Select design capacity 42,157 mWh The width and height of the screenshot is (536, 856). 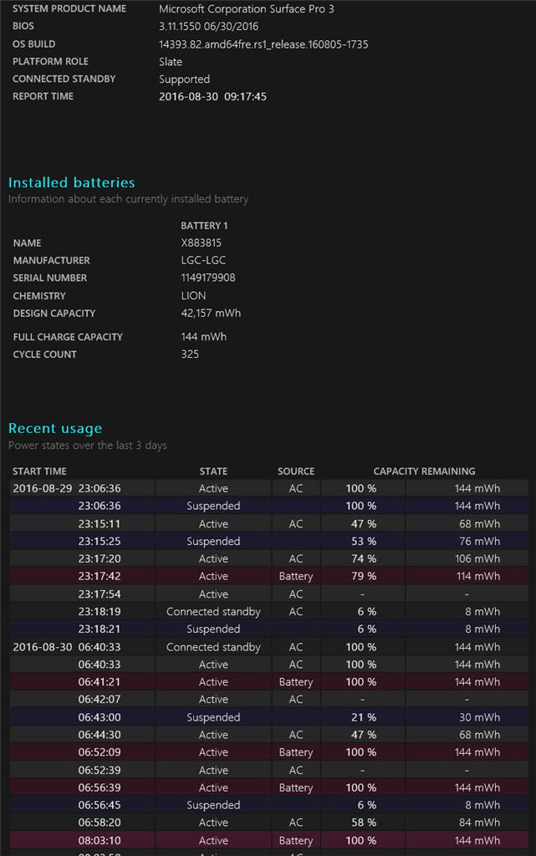point(211,313)
